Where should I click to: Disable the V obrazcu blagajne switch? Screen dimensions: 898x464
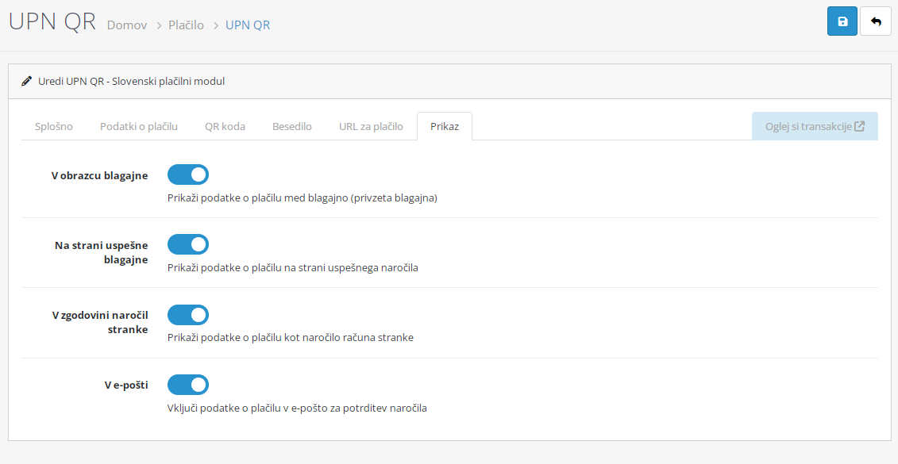188,174
